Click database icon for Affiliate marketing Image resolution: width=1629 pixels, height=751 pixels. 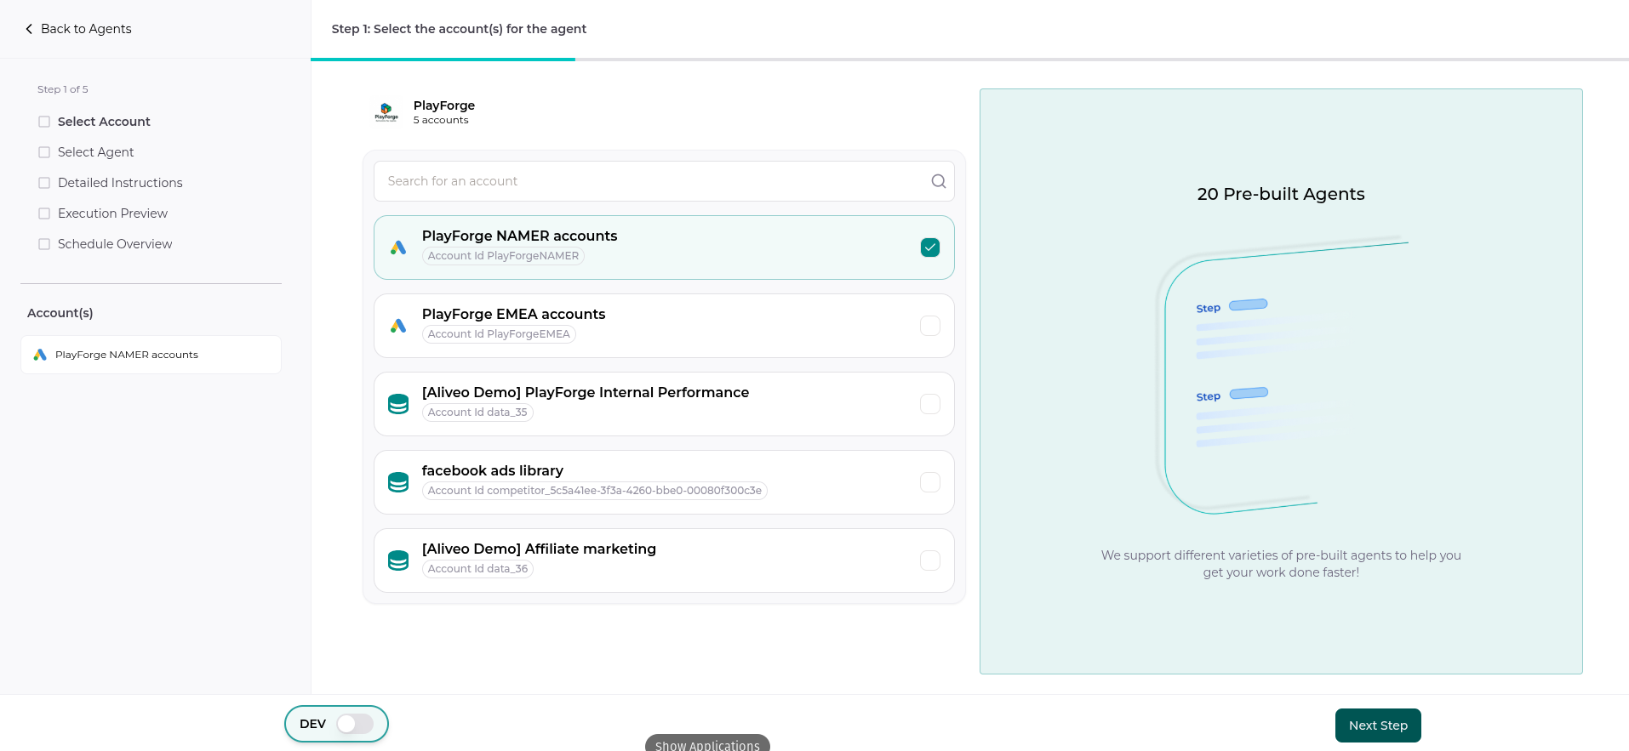398,560
